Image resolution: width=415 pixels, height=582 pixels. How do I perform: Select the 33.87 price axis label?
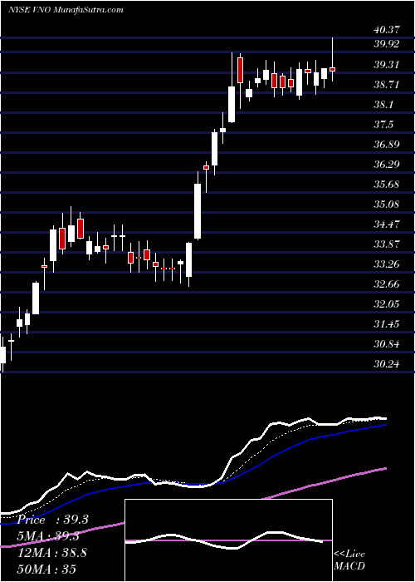(x=388, y=244)
